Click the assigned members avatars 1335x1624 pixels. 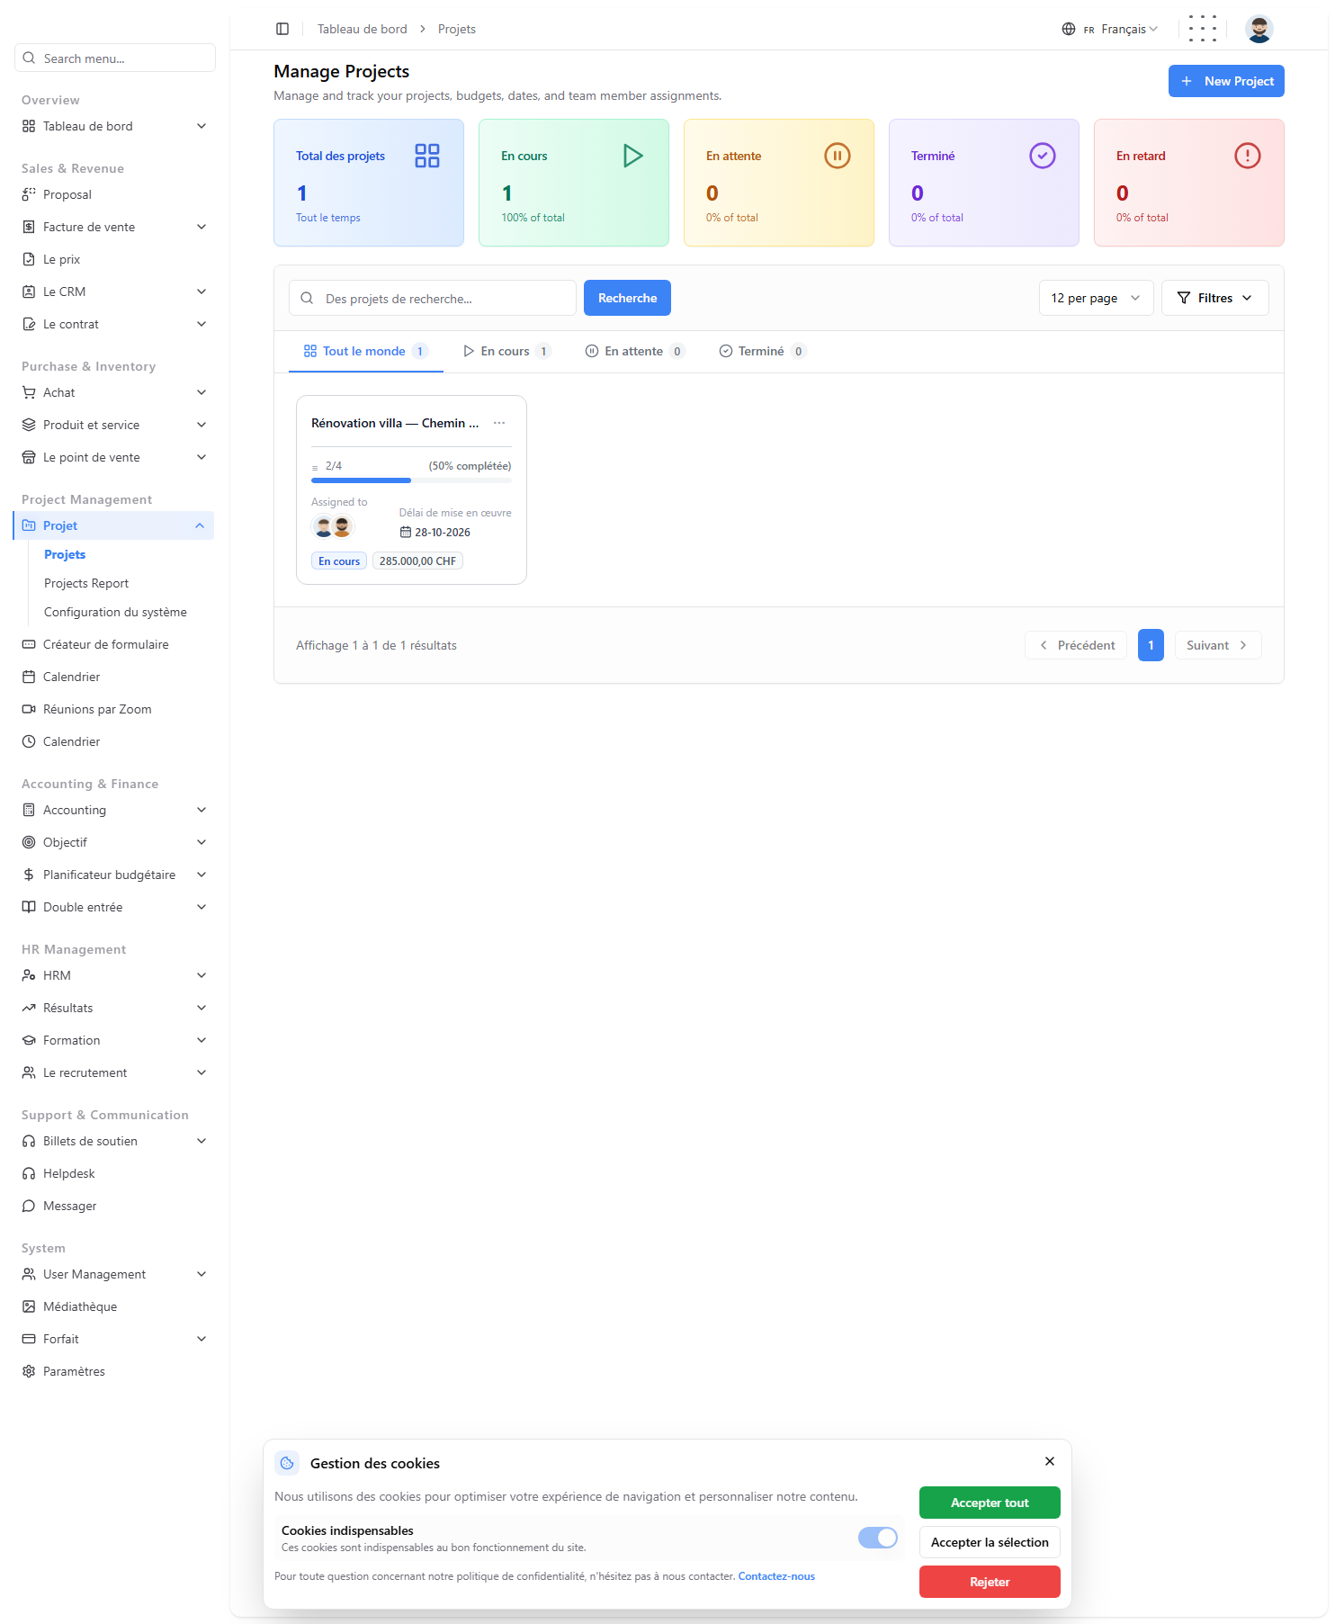[333, 526]
